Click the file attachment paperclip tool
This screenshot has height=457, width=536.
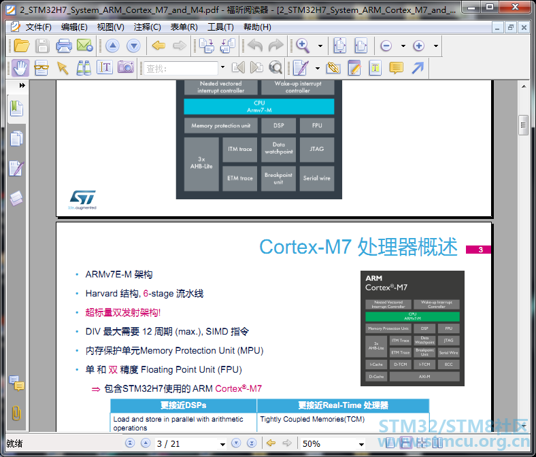[333, 68]
